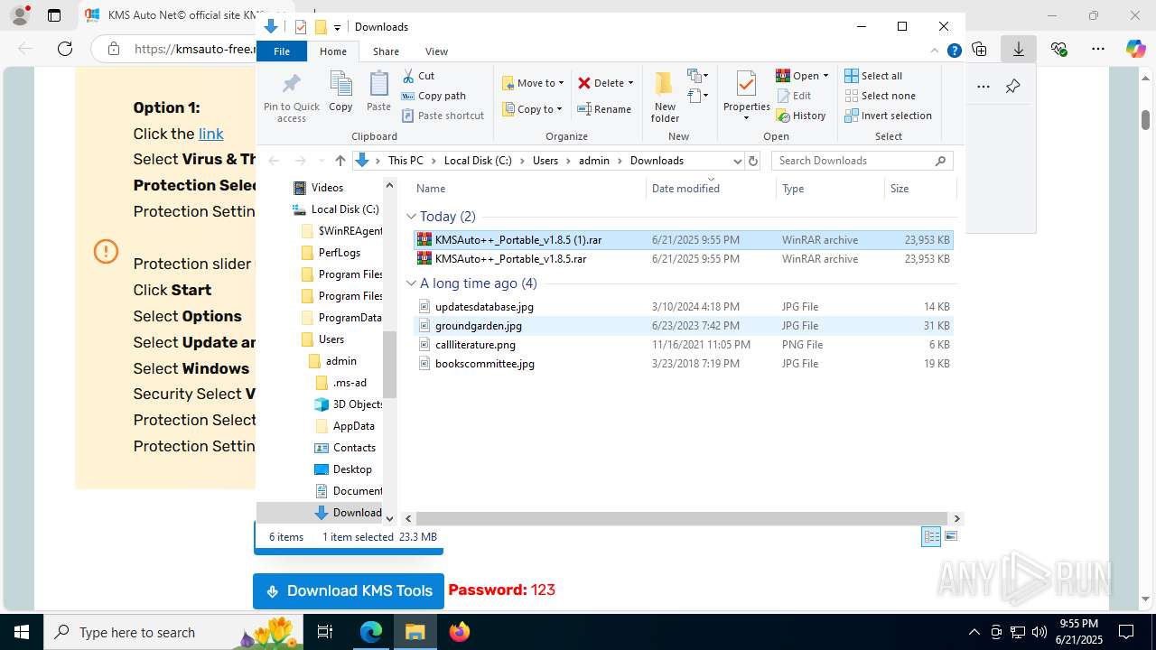Click the Open ribbon button
The height and width of the screenshot is (650, 1156).
pyautogui.click(x=802, y=76)
